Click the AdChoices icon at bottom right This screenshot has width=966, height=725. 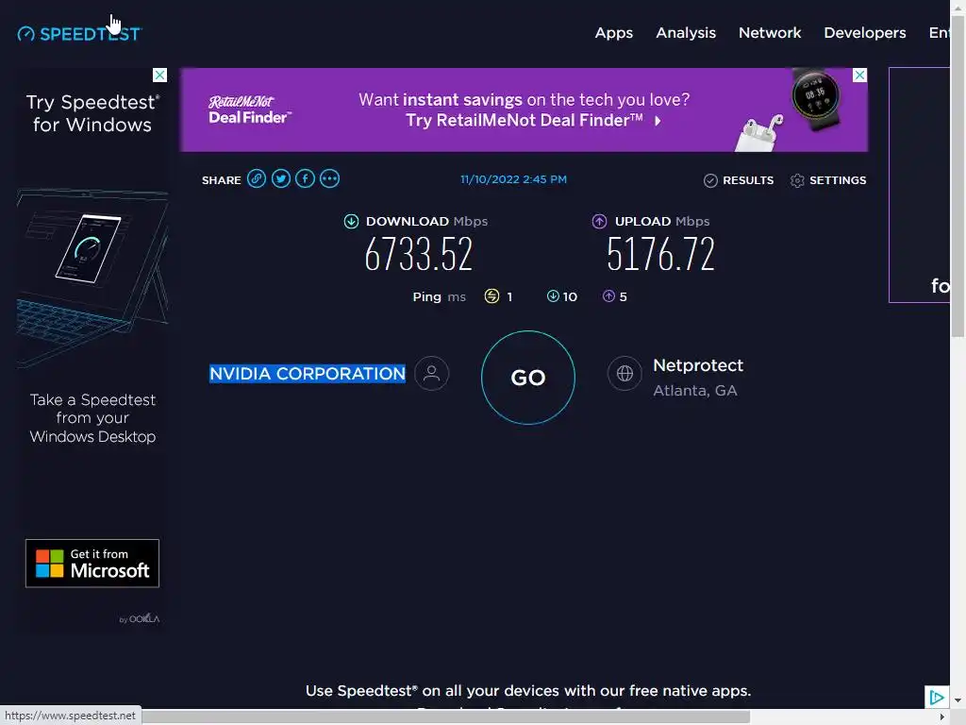point(937,698)
